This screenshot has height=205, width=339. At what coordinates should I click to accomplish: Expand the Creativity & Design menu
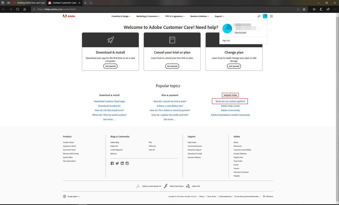[x=121, y=16]
